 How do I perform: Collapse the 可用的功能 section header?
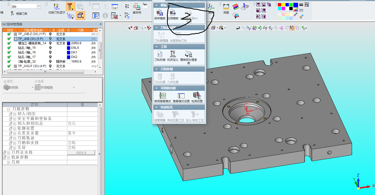(179, 88)
